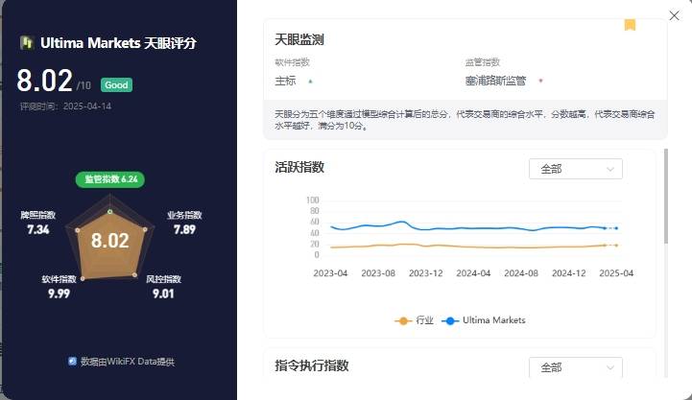Viewport: 692px width, 400px height.
Task: Click the blue Ultima Markets chart line
Action: point(473,228)
